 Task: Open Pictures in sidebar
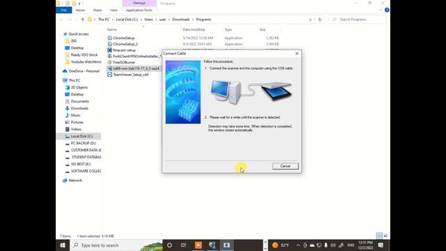(77, 123)
